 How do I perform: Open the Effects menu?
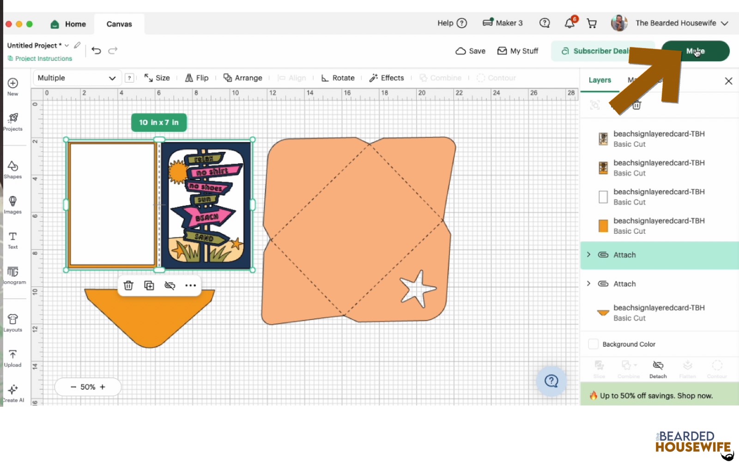pos(387,78)
